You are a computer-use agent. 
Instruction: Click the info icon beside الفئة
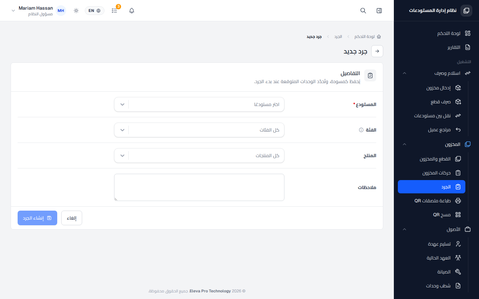pyautogui.click(x=361, y=130)
